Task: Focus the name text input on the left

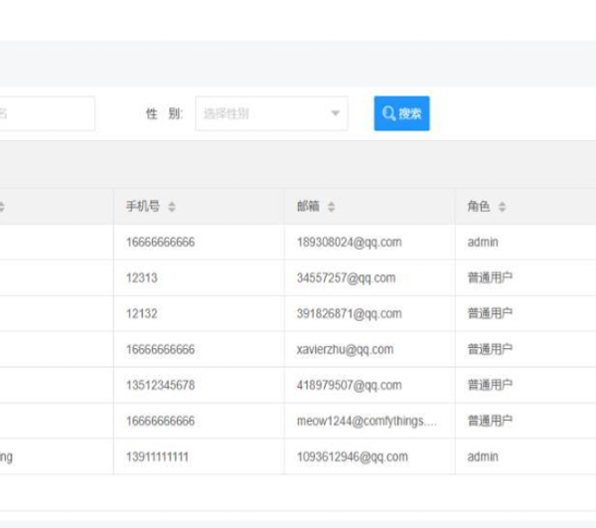Action: pos(45,113)
